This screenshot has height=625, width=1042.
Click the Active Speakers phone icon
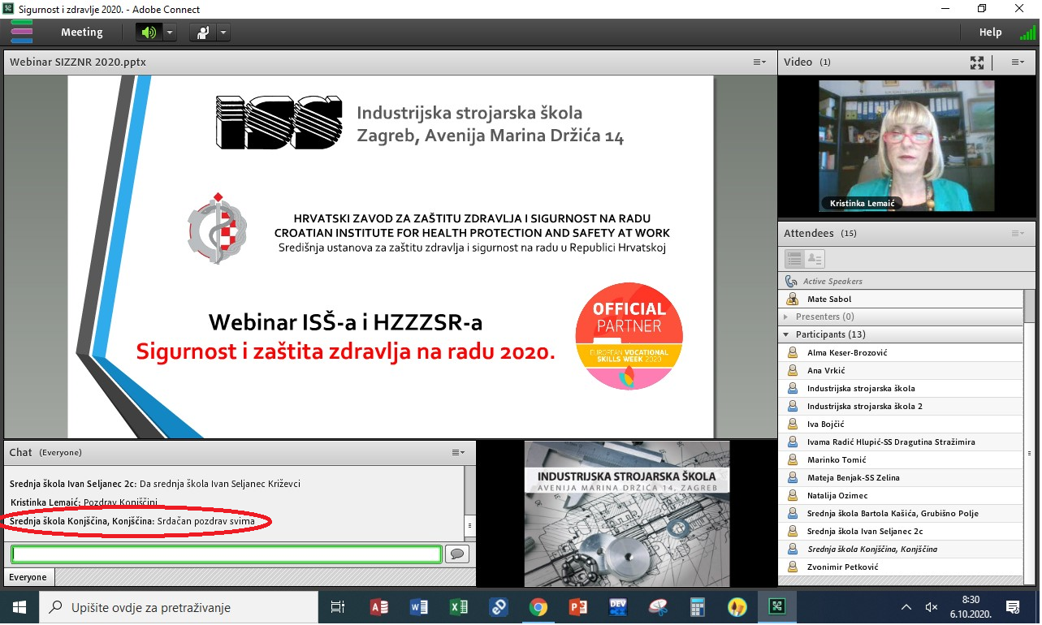(791, 281)
